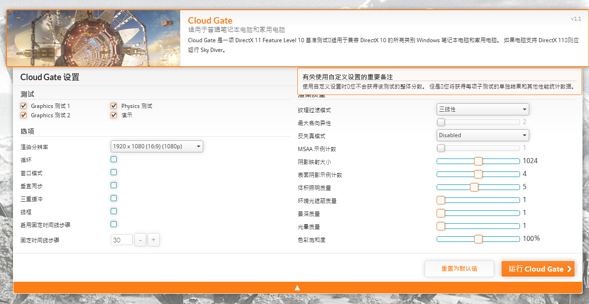Click the 固定时间线步骤 value field
This screenshot has width=589, height=304.
tap(122, 240)
